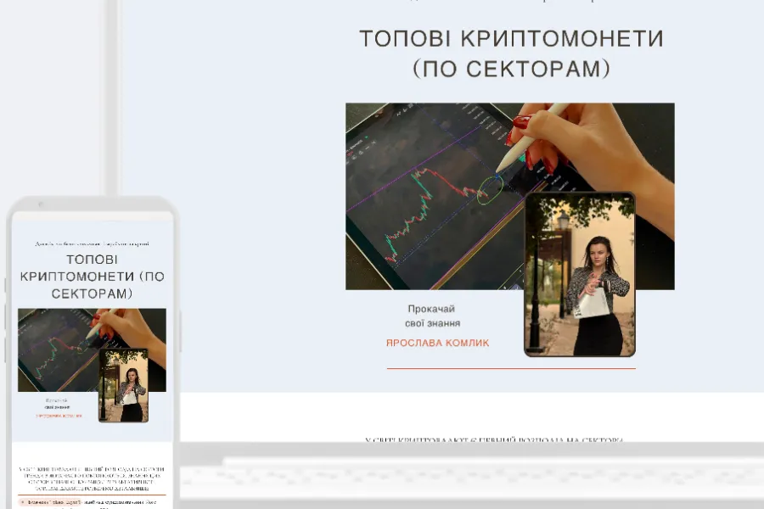Tap the italic subtitle on the phone screen
This screenshot has width=764, height=509.
[x=92, y=243]
